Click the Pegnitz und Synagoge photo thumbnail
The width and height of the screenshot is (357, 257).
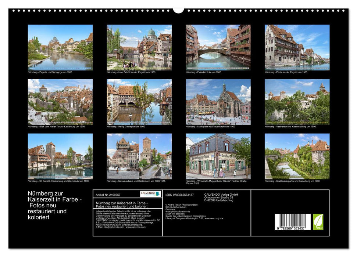click(60, 47)
